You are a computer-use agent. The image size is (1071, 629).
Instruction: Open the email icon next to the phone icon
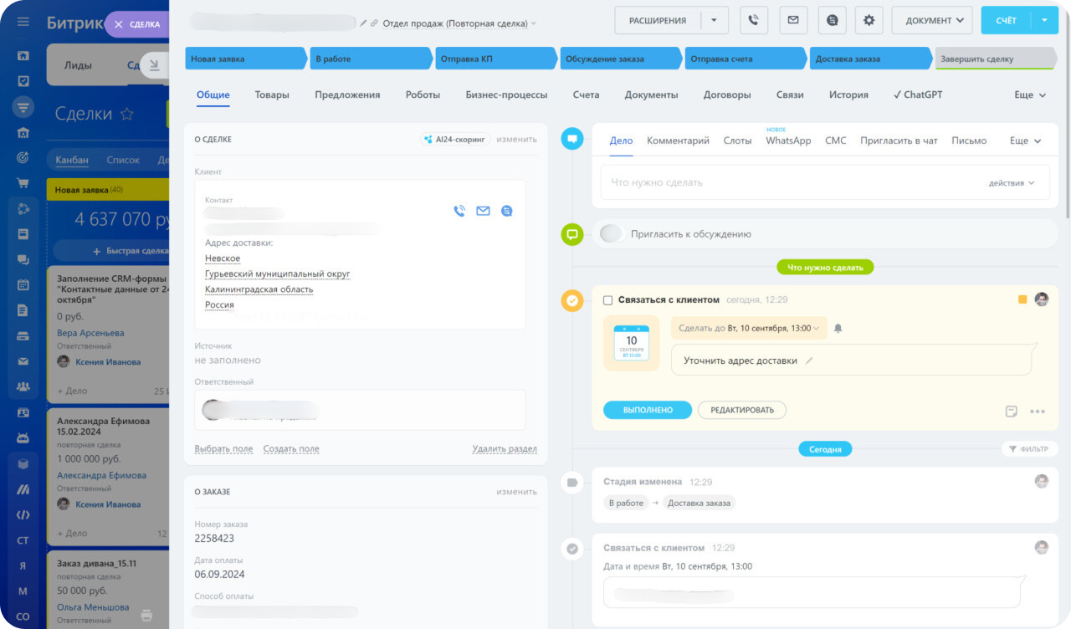coord(792,20)
